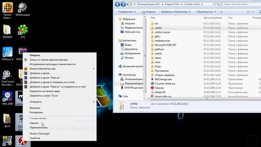The height and width of the screenshot is (147, 261).
Task: Open the Упорядочить dropdown menu
Action: point(127,12)
